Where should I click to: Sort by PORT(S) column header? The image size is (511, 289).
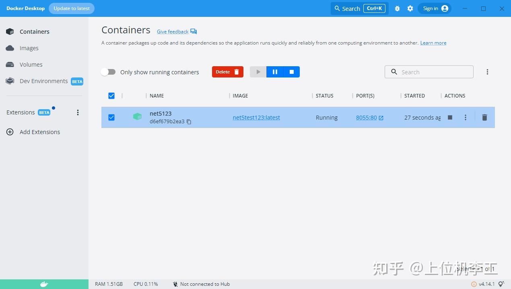(x=365, y=96)
